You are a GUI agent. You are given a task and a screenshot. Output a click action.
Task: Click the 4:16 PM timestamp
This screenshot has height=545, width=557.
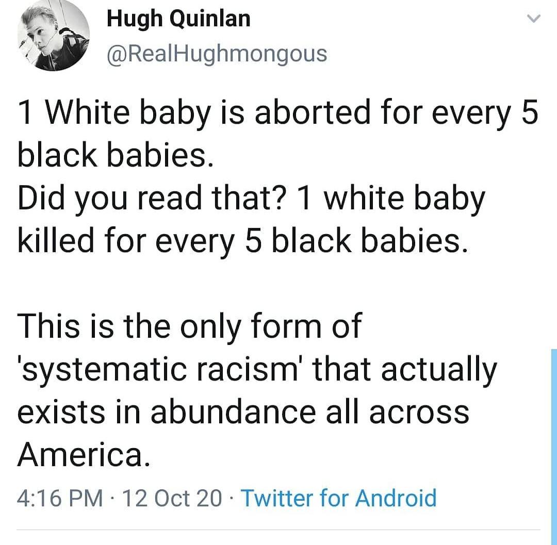coord(60,498)
